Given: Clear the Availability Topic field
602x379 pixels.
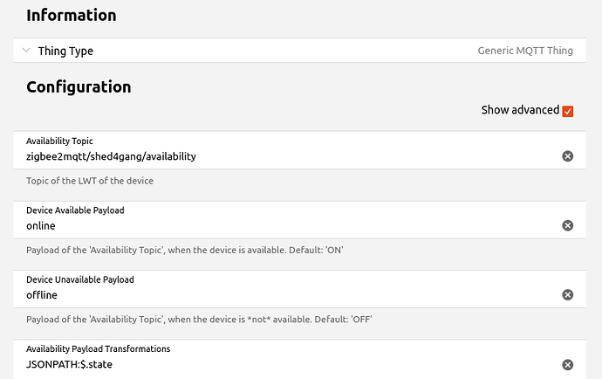Looking at the screenshot, I should click(x=567, y=156).
